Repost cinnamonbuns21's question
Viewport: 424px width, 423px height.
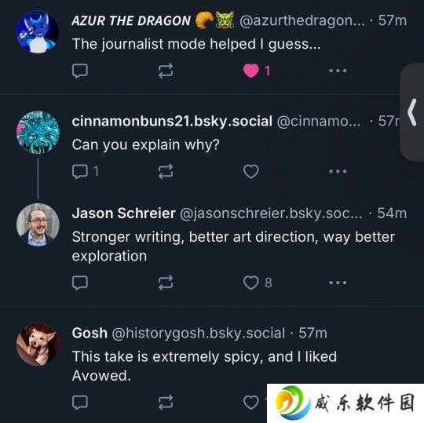[166, 171]
